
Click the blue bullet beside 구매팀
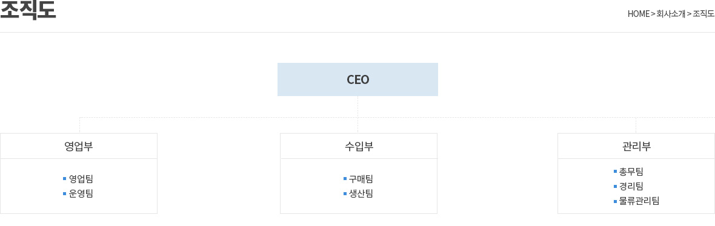click(345, 179)
